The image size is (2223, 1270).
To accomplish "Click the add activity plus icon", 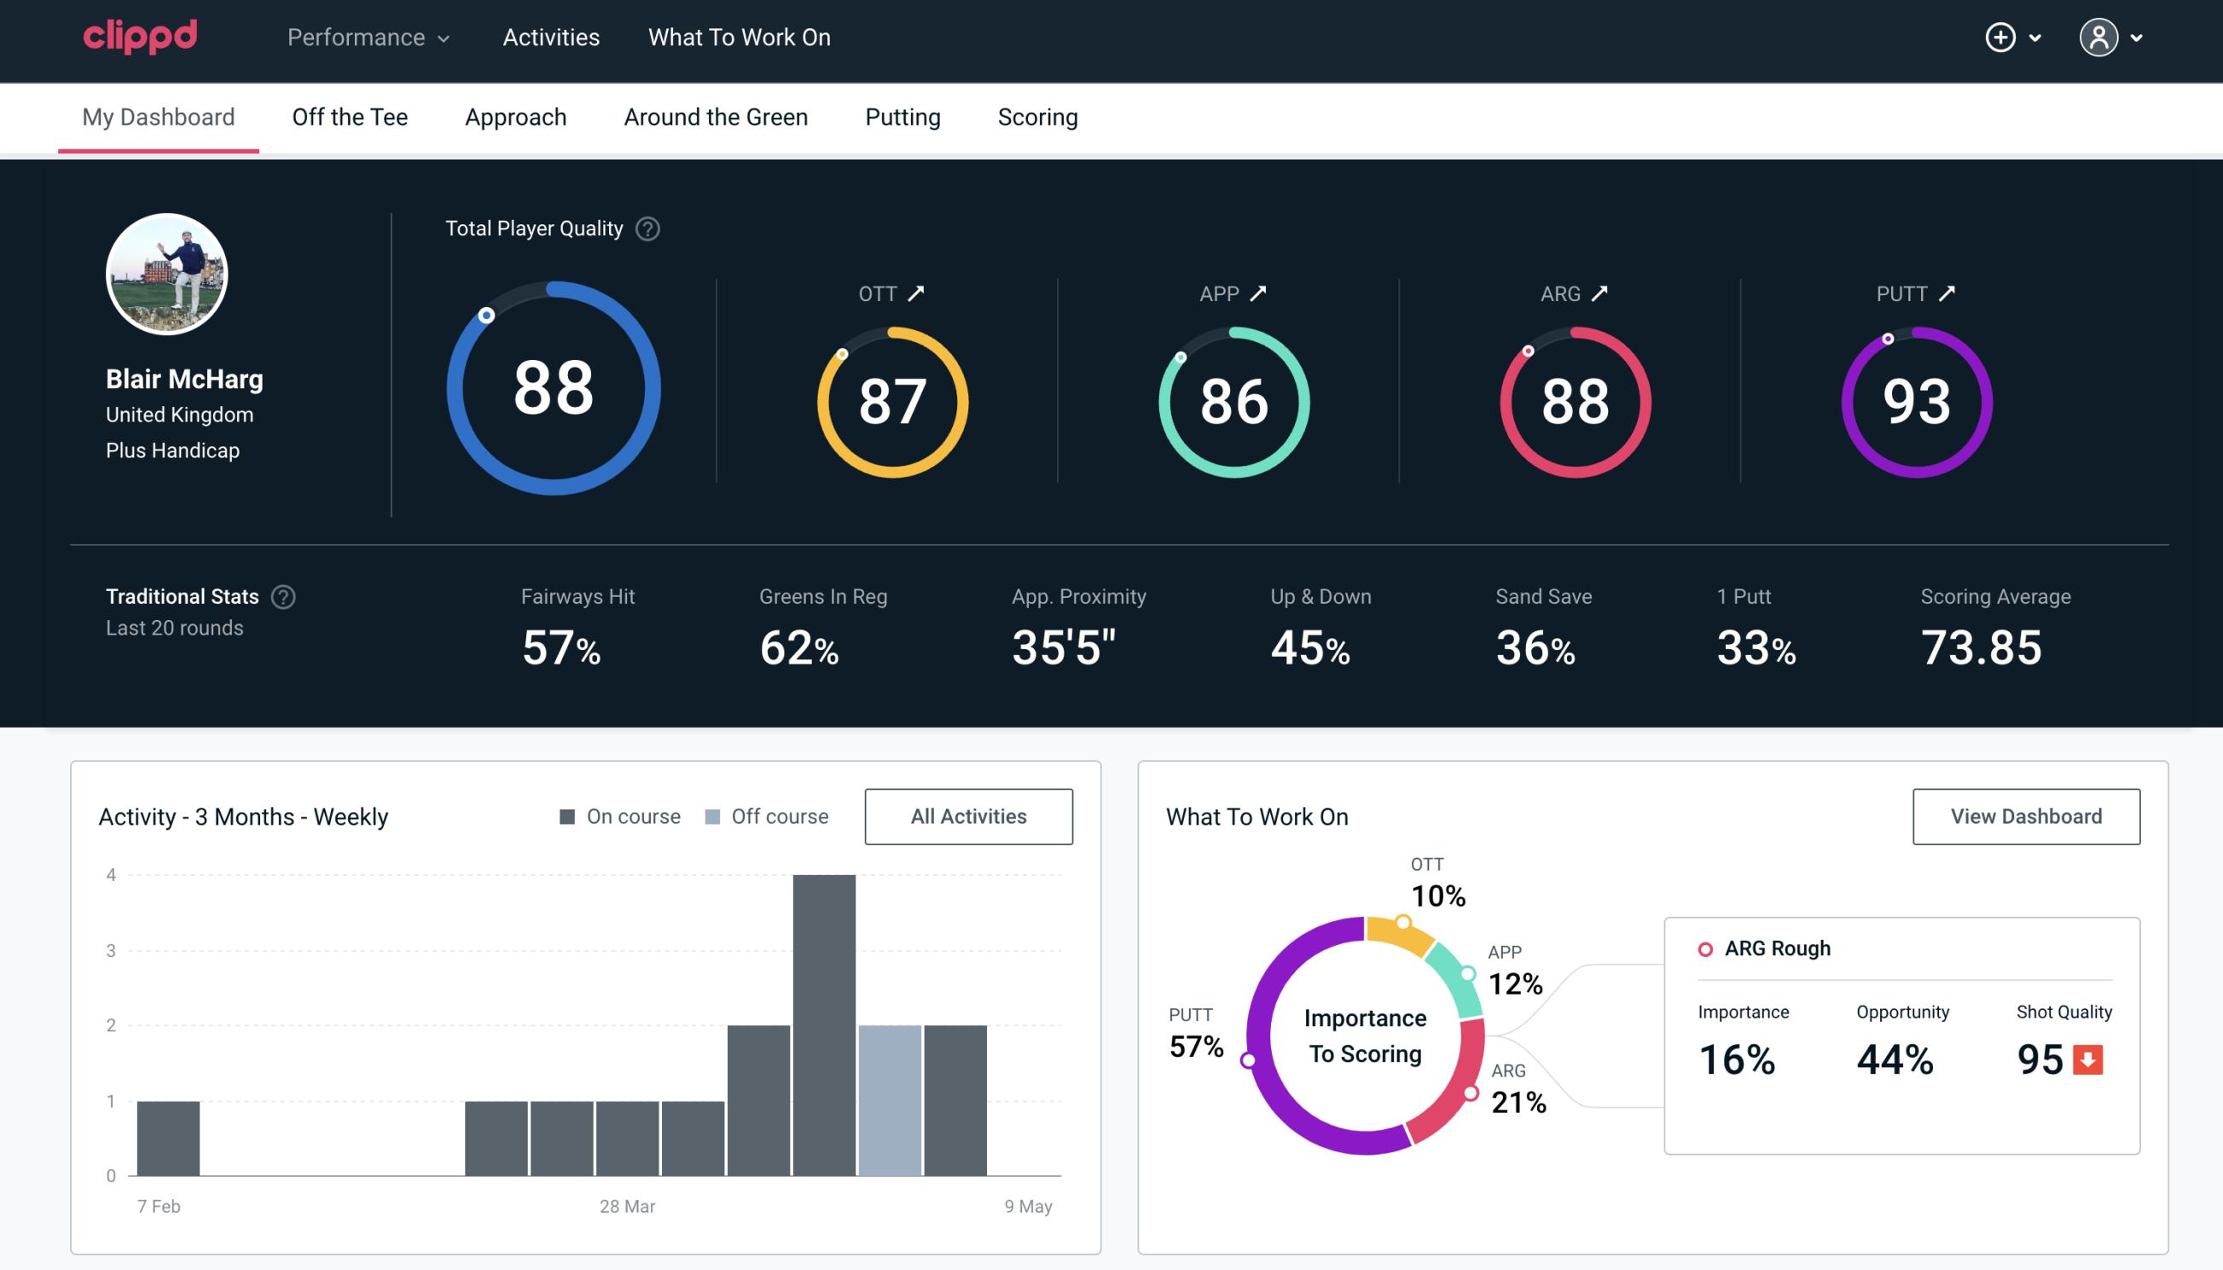I will click(x=2000, y=37).
